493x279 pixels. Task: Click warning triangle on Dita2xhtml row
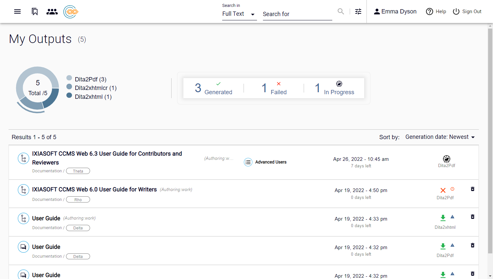click(452, 217)
